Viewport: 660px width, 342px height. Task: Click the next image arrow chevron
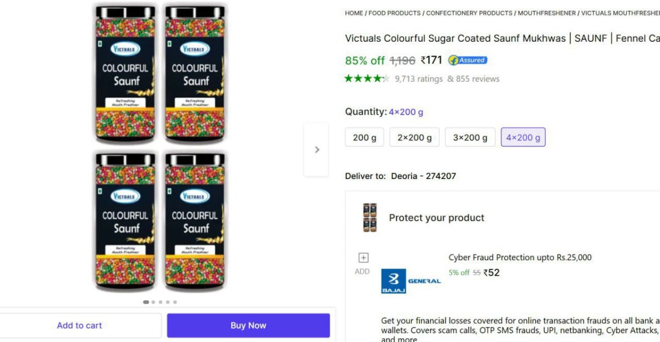pos(316,149)
